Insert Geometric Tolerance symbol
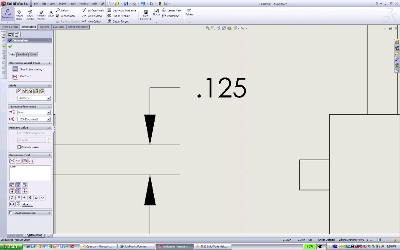Image resolution: width=400 pixels, height=250 pixels. tap(122, 10)
